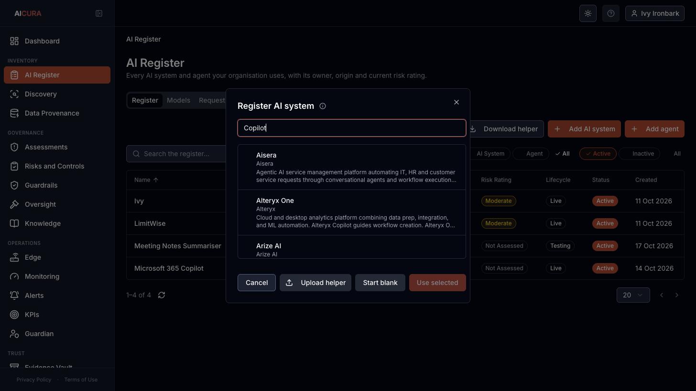Open Edge router icon item

(x=57, y=257)
